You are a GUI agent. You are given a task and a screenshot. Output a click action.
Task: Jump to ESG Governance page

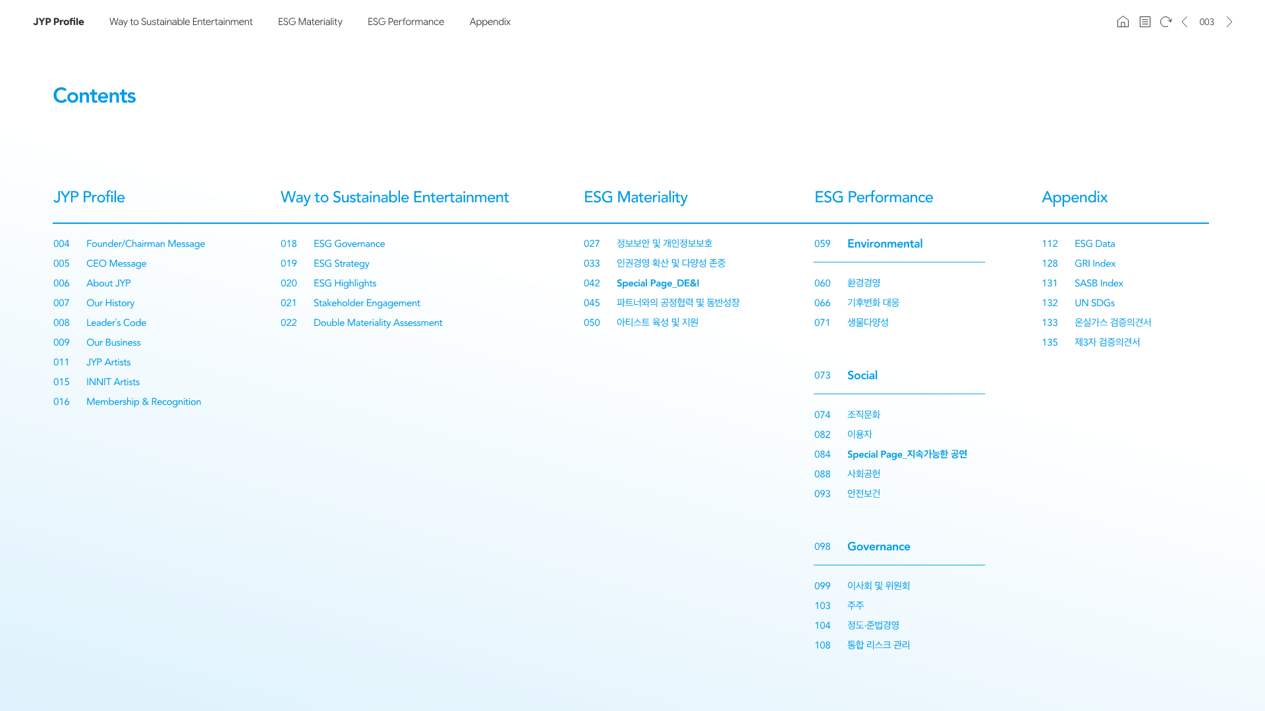(349, 244)
